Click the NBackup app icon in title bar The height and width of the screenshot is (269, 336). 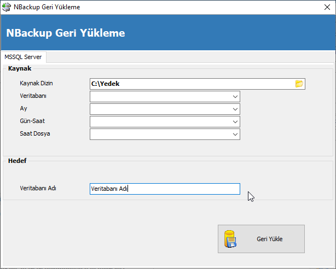(6, 7)
